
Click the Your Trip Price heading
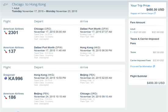(x=141, y=5)
